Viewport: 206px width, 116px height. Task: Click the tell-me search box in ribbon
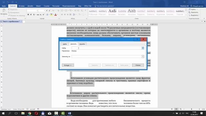[x=104, y=6]
